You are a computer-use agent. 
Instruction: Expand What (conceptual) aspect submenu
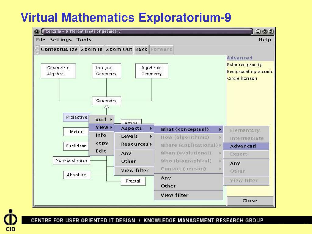[188, 129]
